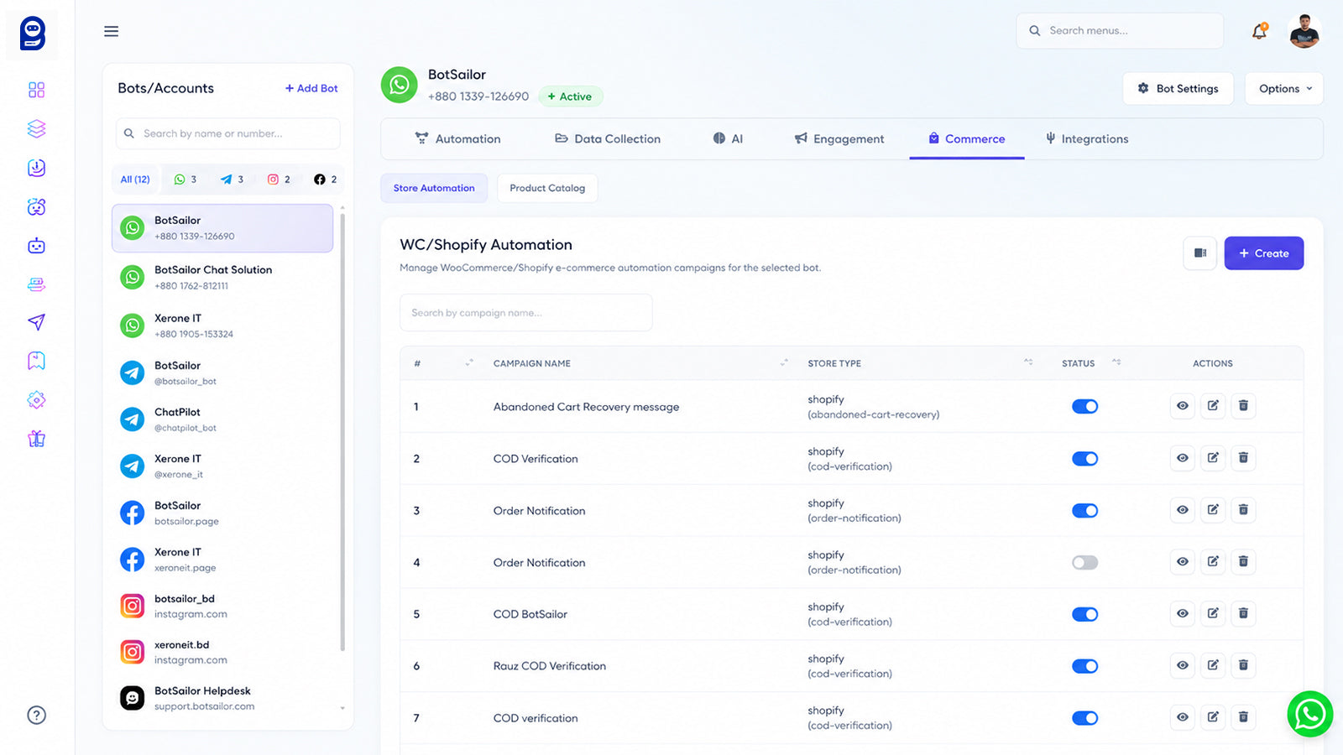Open the paper plane broadcast icon in sidebar
This screenshot has width=1343, height=755.
[36, 322]
